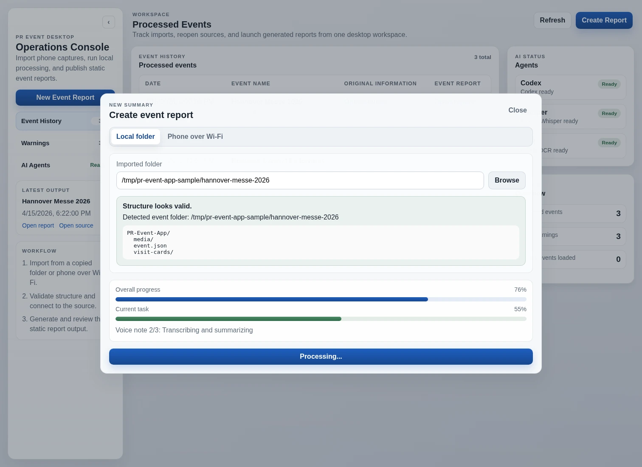
Task: Click events loaded count 0
Action: [x=618, y=259]
